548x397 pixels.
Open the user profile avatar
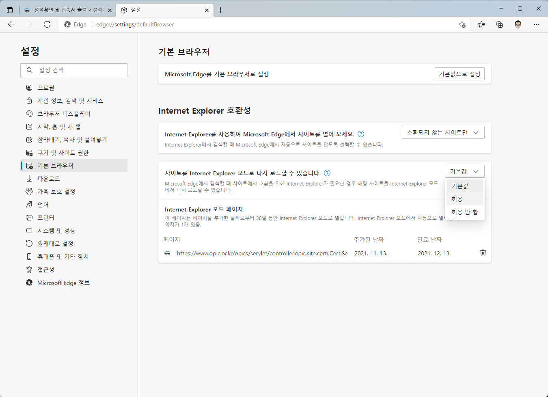click(518, 24)
